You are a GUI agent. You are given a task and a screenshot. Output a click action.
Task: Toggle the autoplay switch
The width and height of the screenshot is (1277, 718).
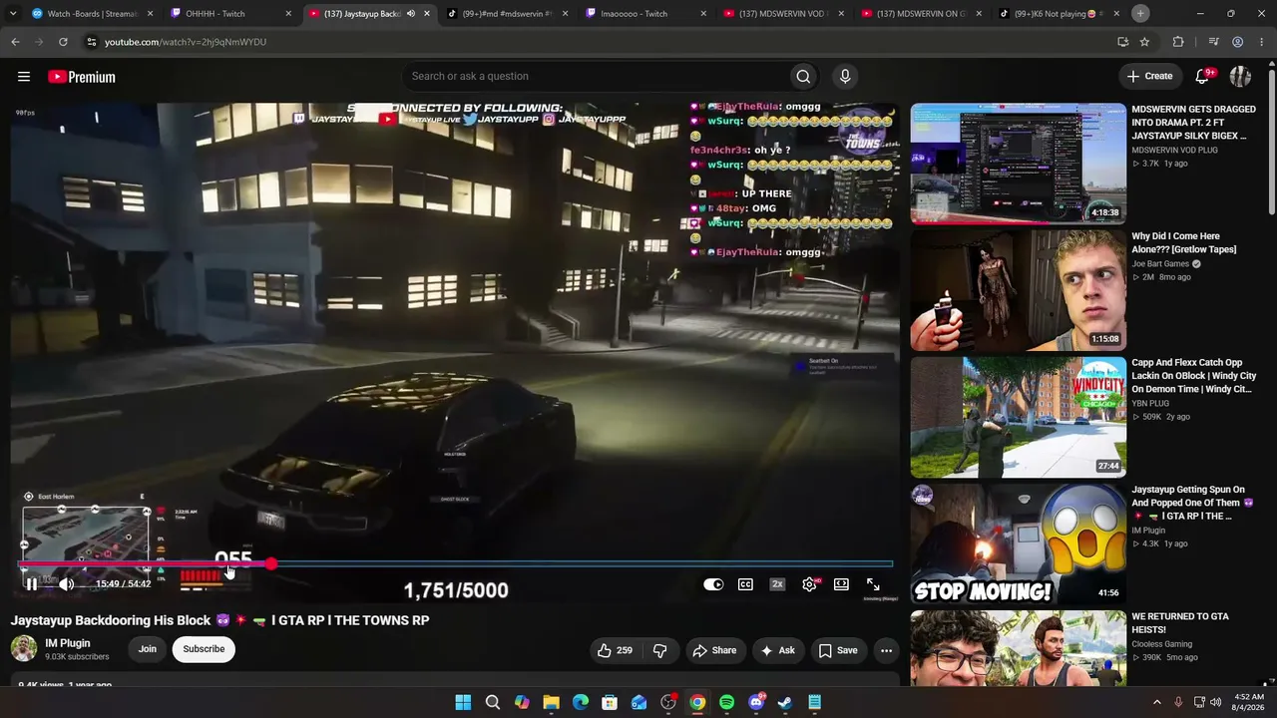[713, 584]
